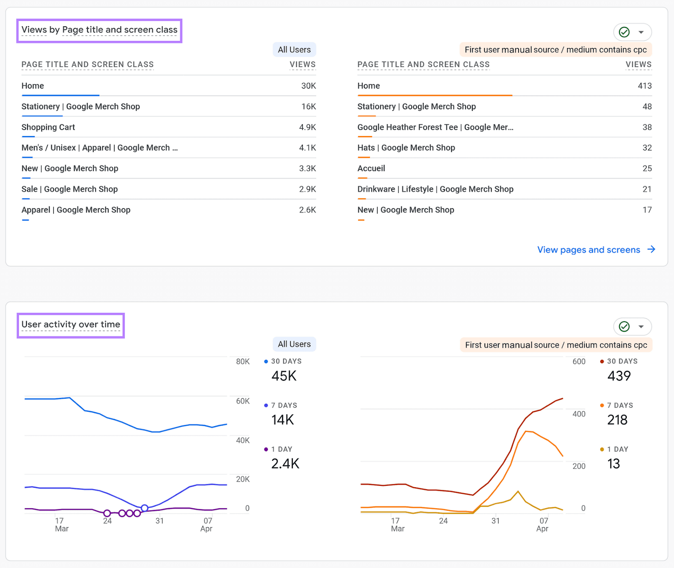Screen dimensions: 674x568
Task: Click cpc comparison chip in Views card
Action: (x=556, y=50)
